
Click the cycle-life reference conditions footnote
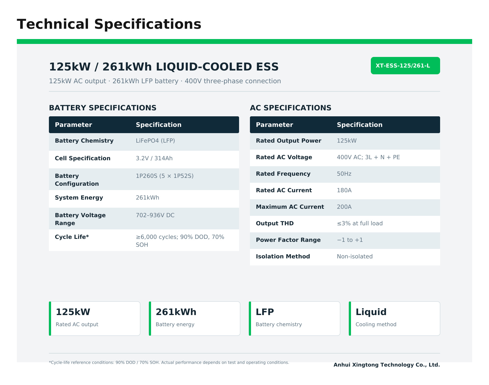(x=169, y=362)
